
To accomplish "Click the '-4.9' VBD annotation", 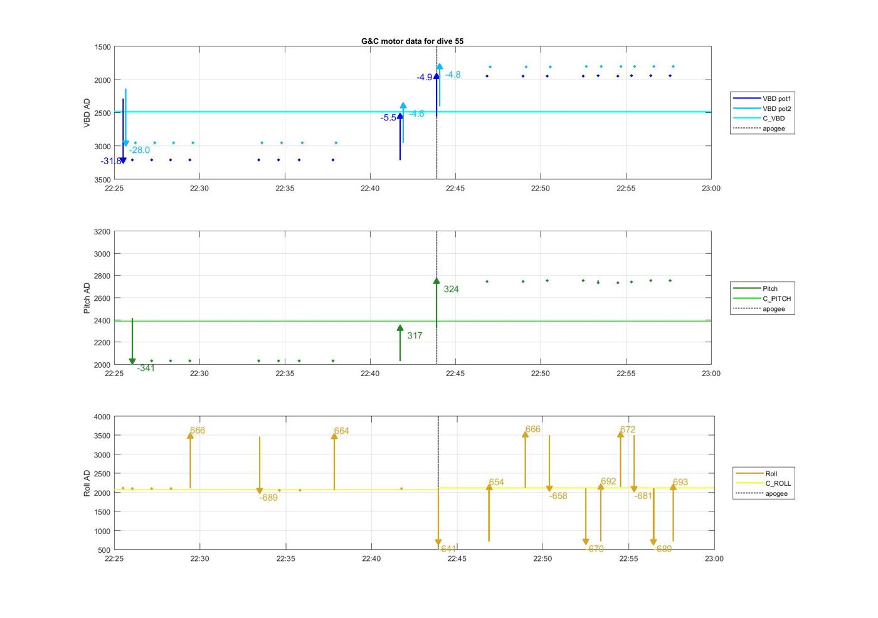I will (425, 78).
